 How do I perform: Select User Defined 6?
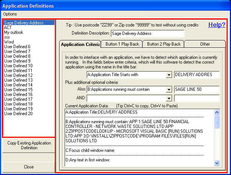pos(29,47)
